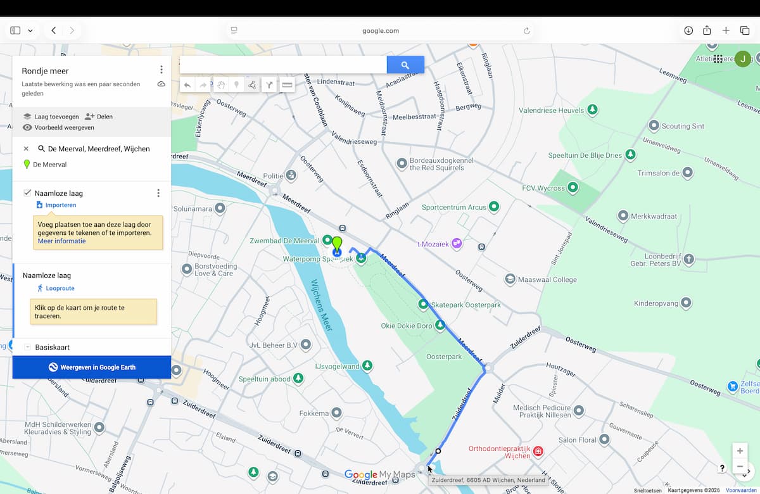Click the Skatepark Oosterpark marker
The width and height of the screenshot is (760, 494).
(x=423, y=305)
